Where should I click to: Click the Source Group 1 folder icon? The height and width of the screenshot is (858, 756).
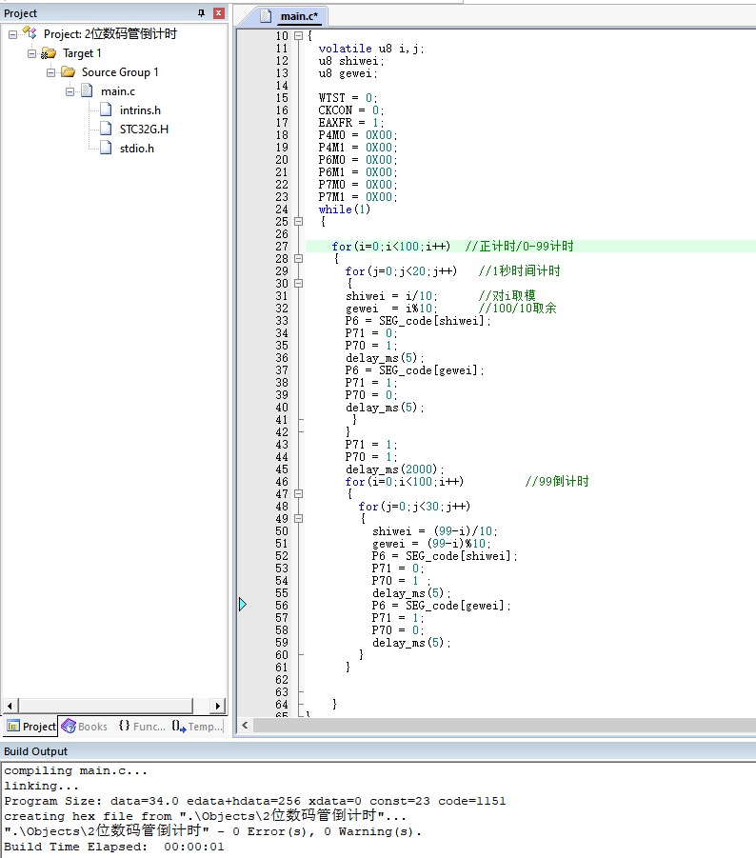[x=68, y=72]
